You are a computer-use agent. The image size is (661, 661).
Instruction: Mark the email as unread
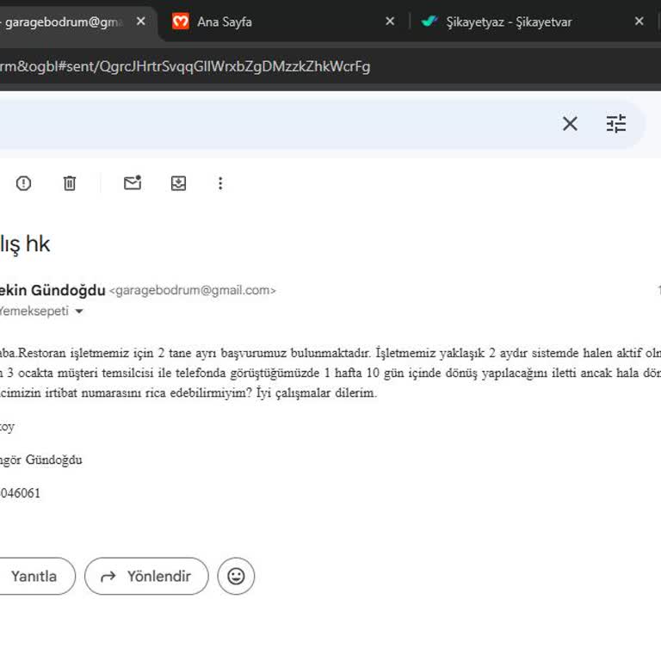(x=133, y=183)
